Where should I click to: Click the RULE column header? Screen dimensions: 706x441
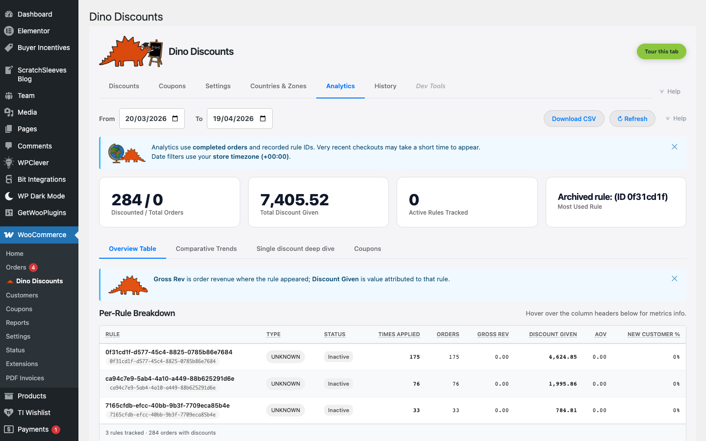tap(113, 334)
